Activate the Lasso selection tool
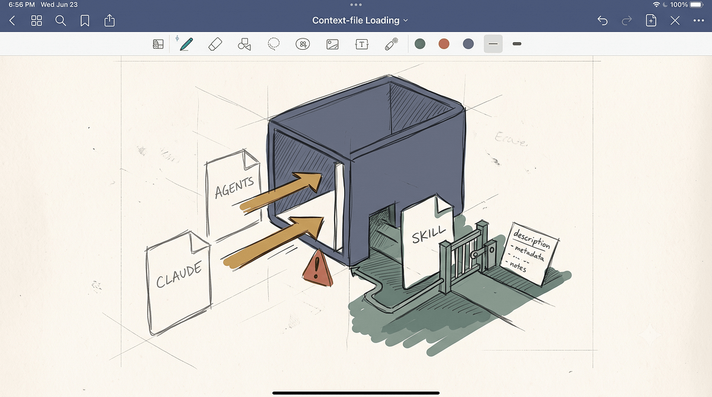Screen dimensions: 712x397 (x=274, y=44)
